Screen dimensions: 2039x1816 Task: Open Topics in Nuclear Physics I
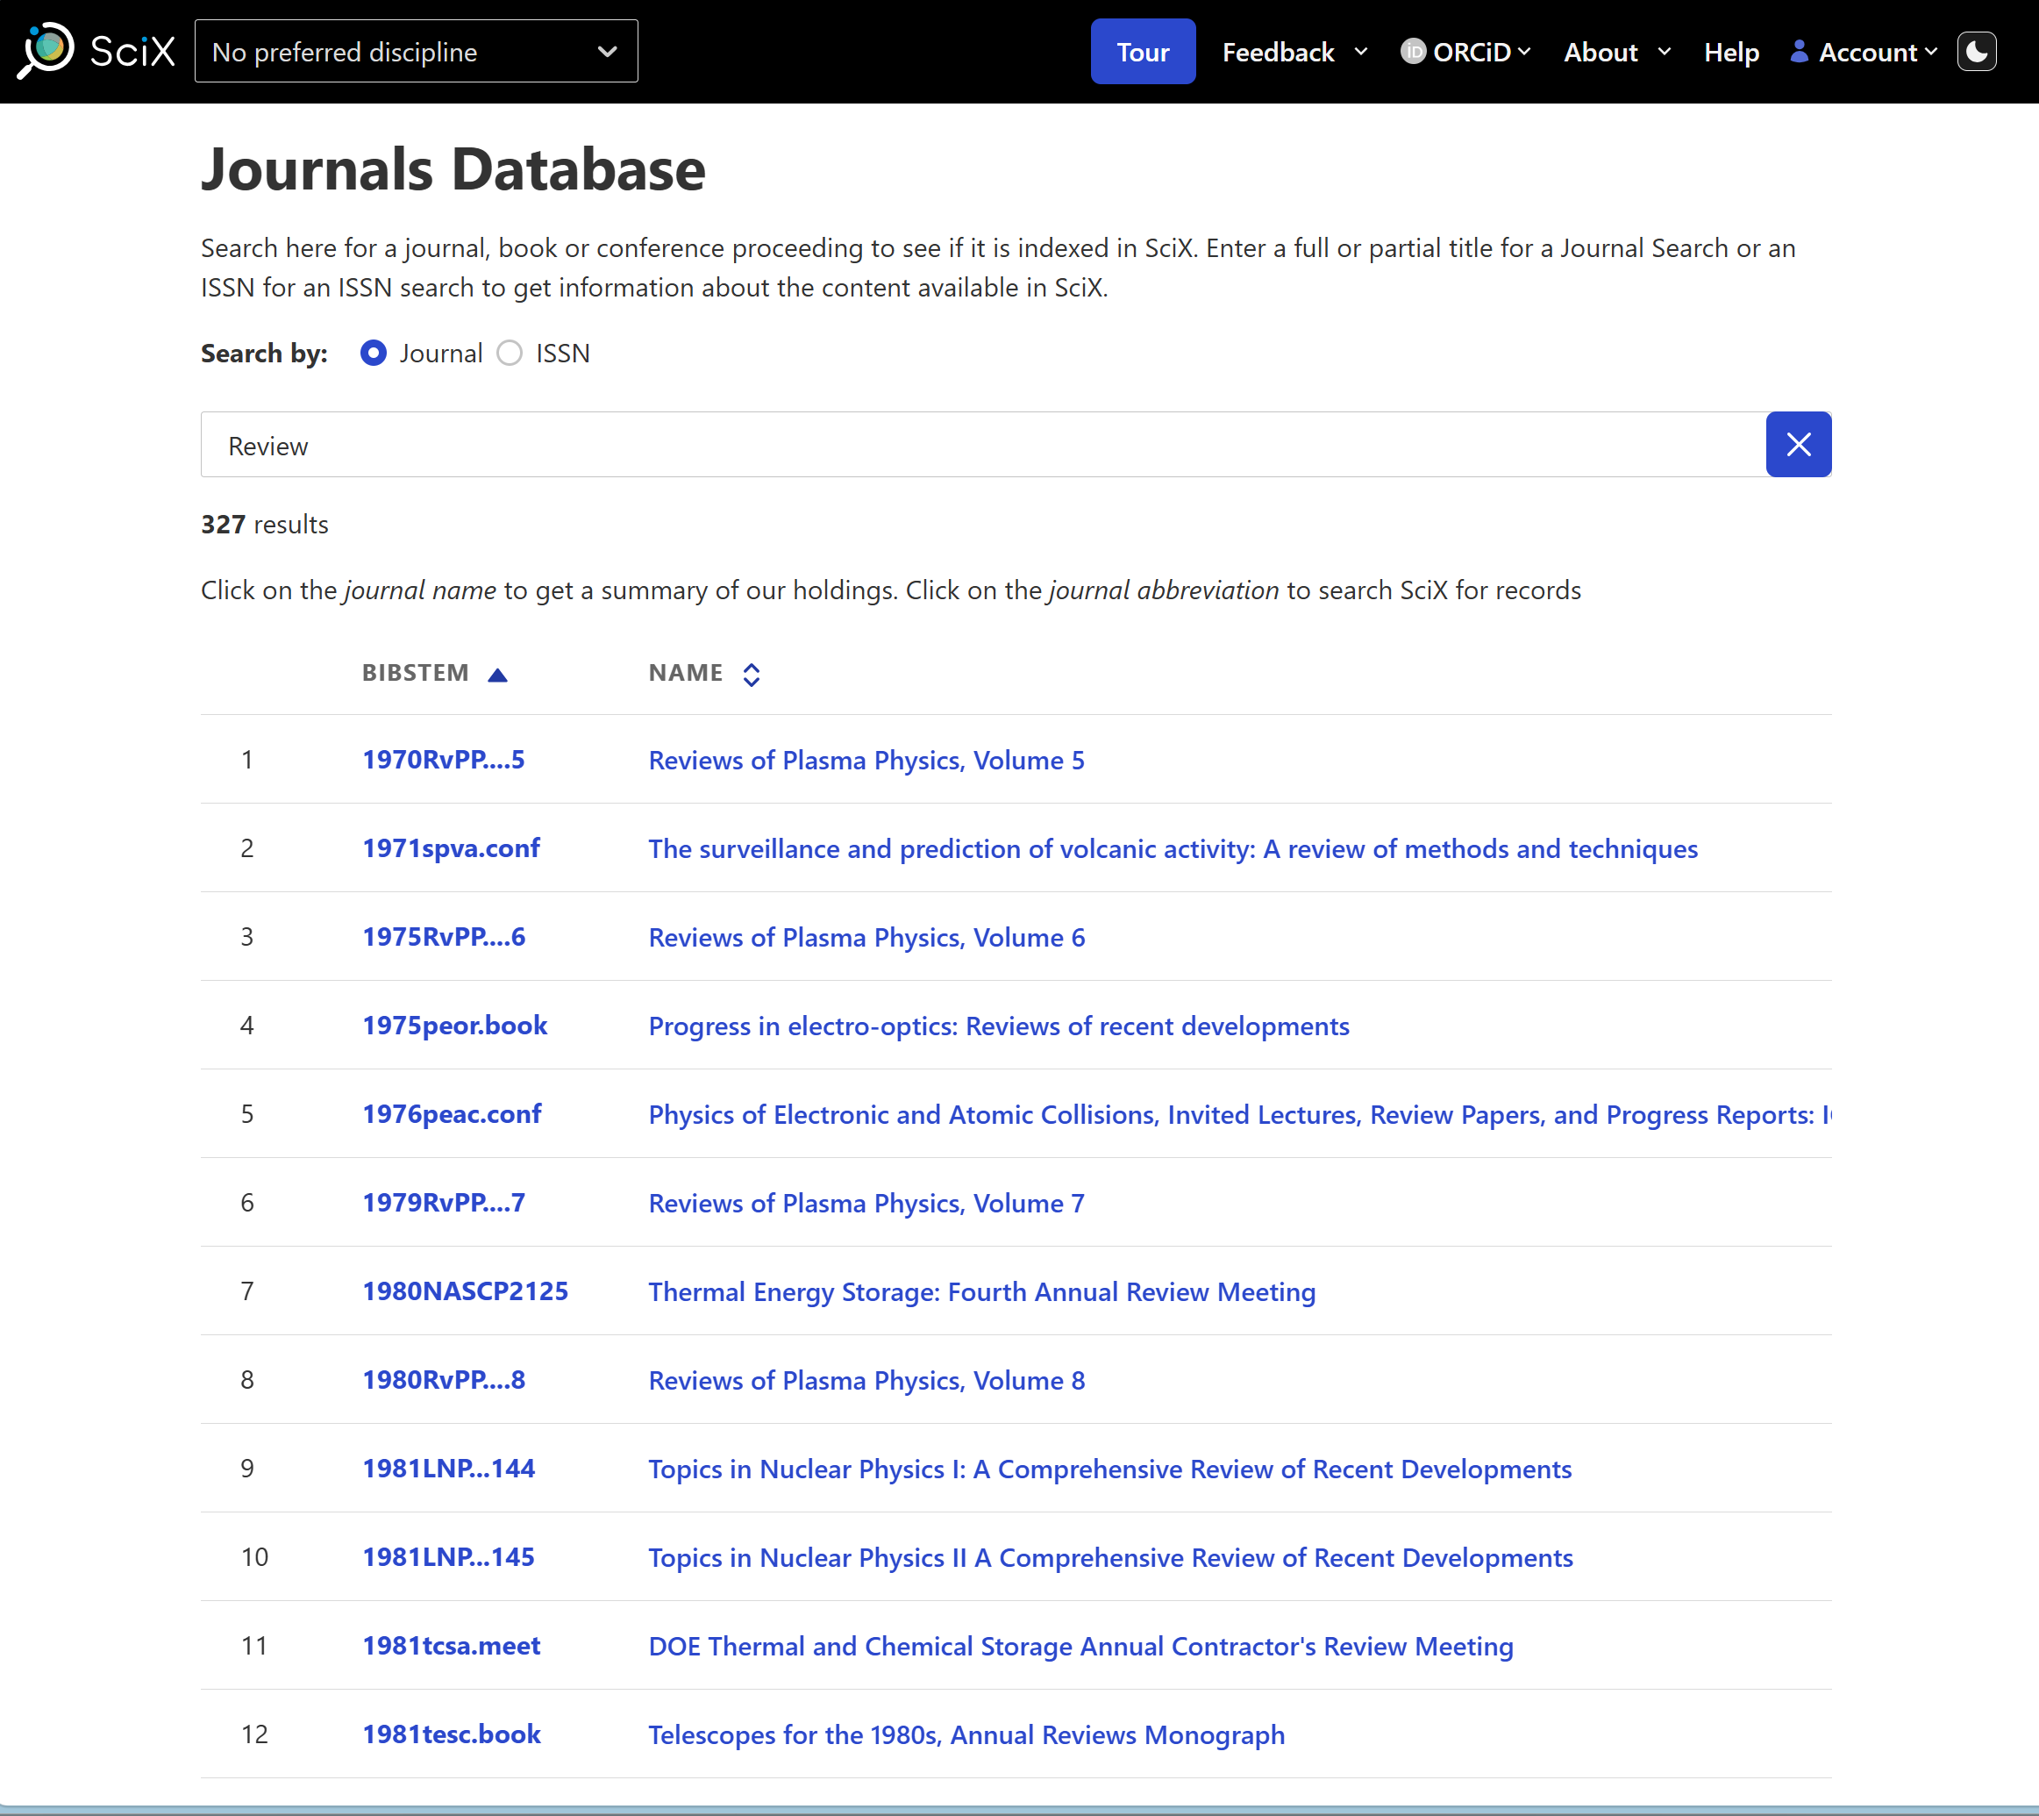(x=1109, y=1469)
